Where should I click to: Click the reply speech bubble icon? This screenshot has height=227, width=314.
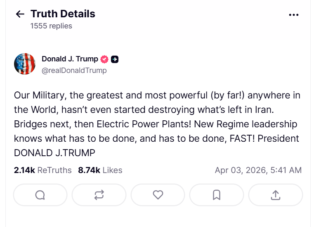(40, 195)
